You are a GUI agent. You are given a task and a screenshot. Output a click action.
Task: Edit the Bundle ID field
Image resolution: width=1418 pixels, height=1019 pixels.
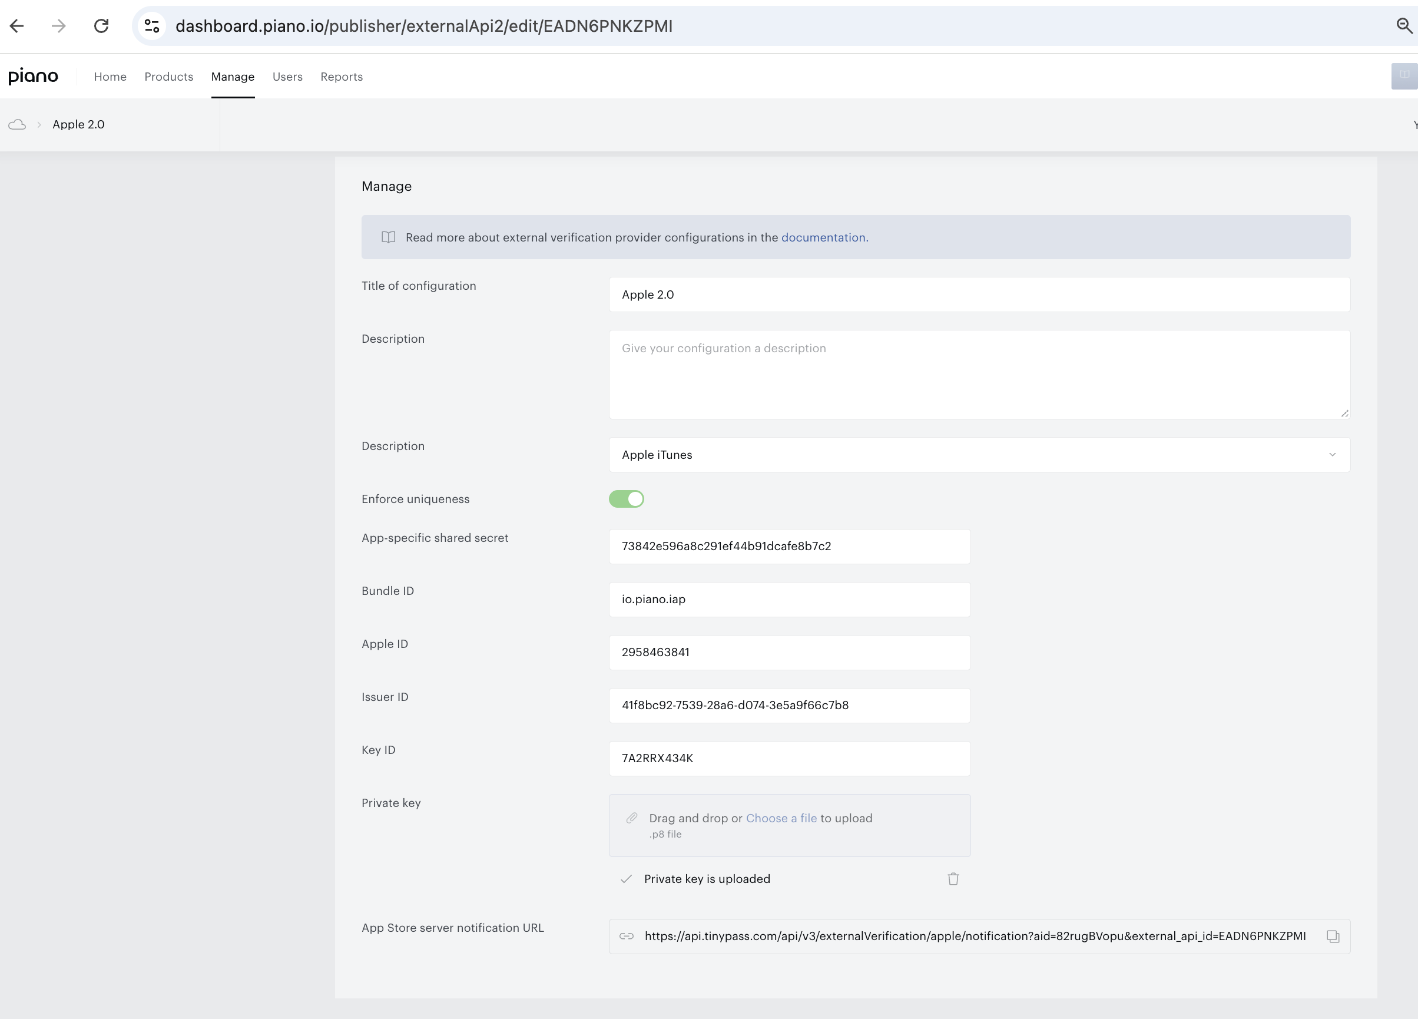point(790,600)
